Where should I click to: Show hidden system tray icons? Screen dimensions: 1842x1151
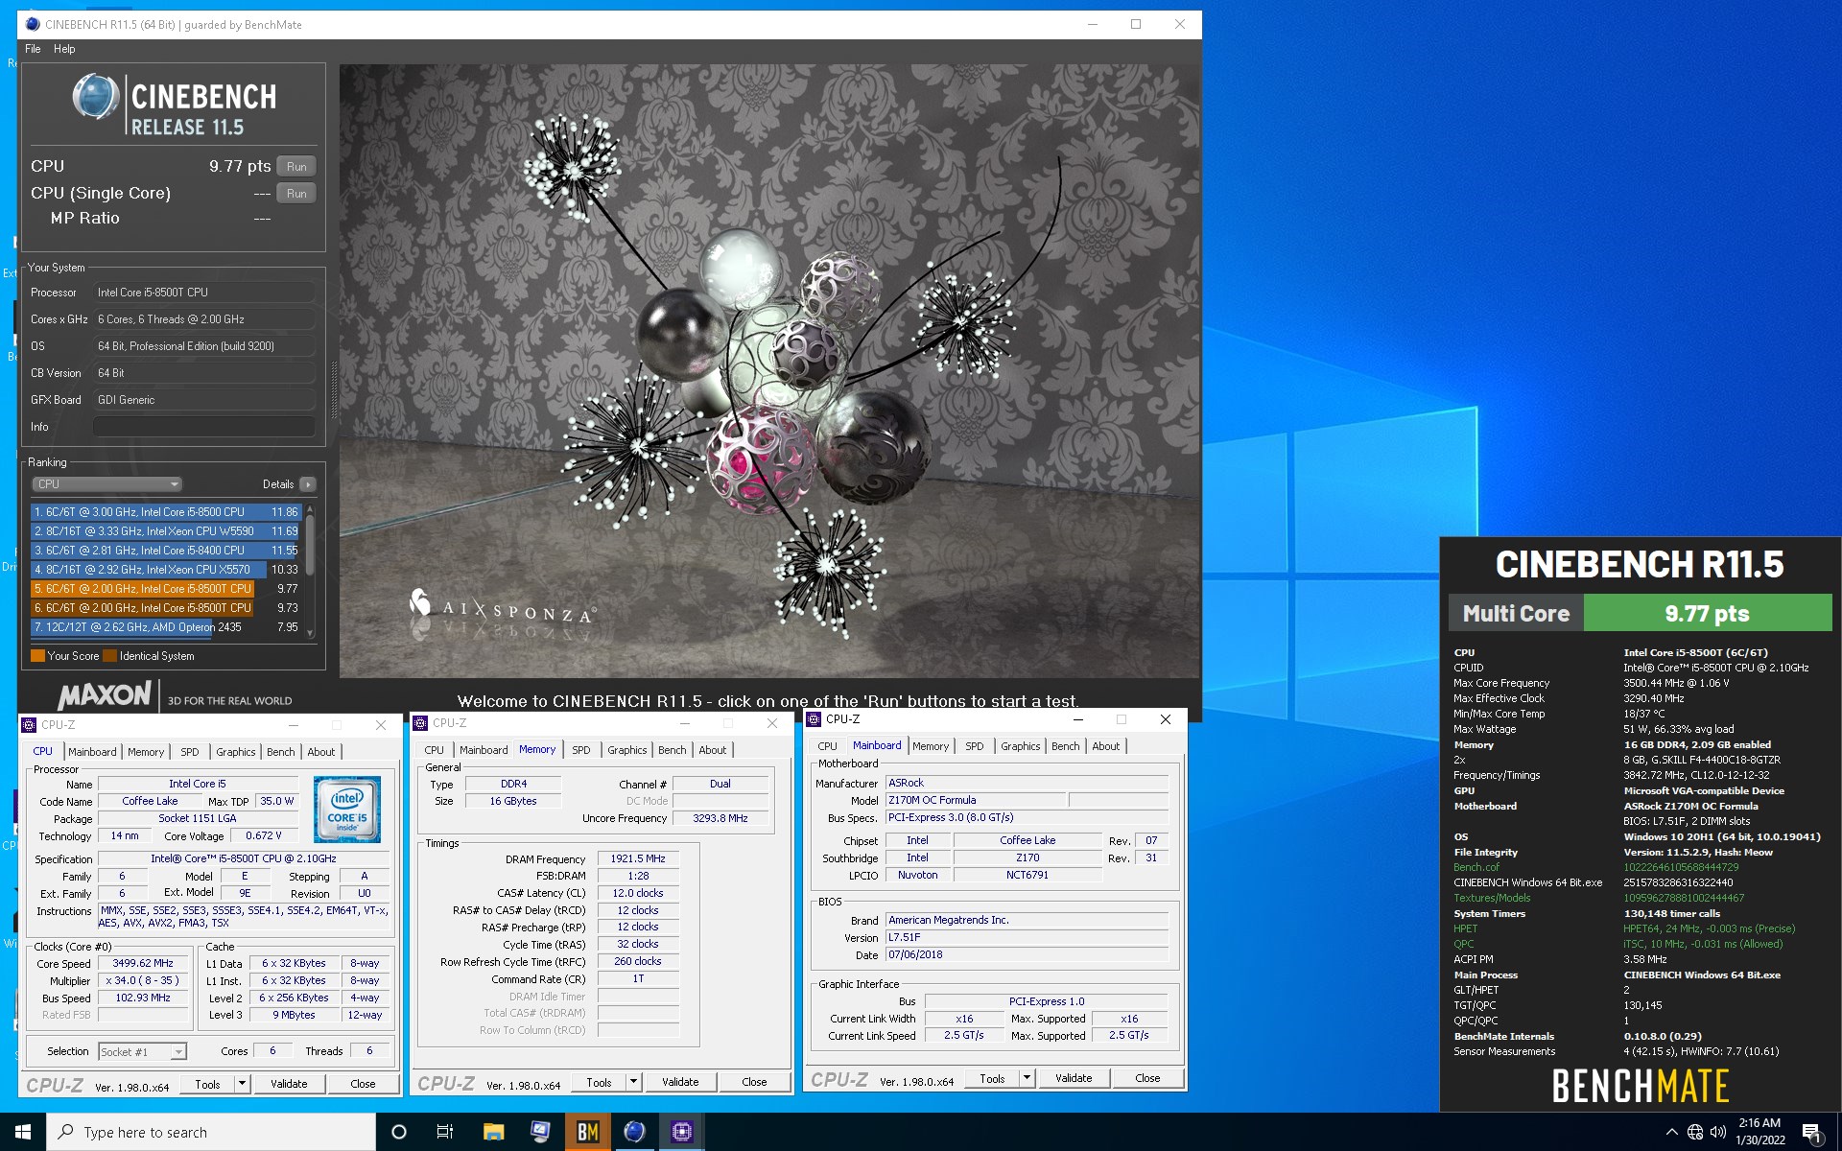tap(1671, 1132)
